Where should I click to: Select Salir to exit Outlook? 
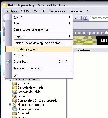click(x=39, y=75)
